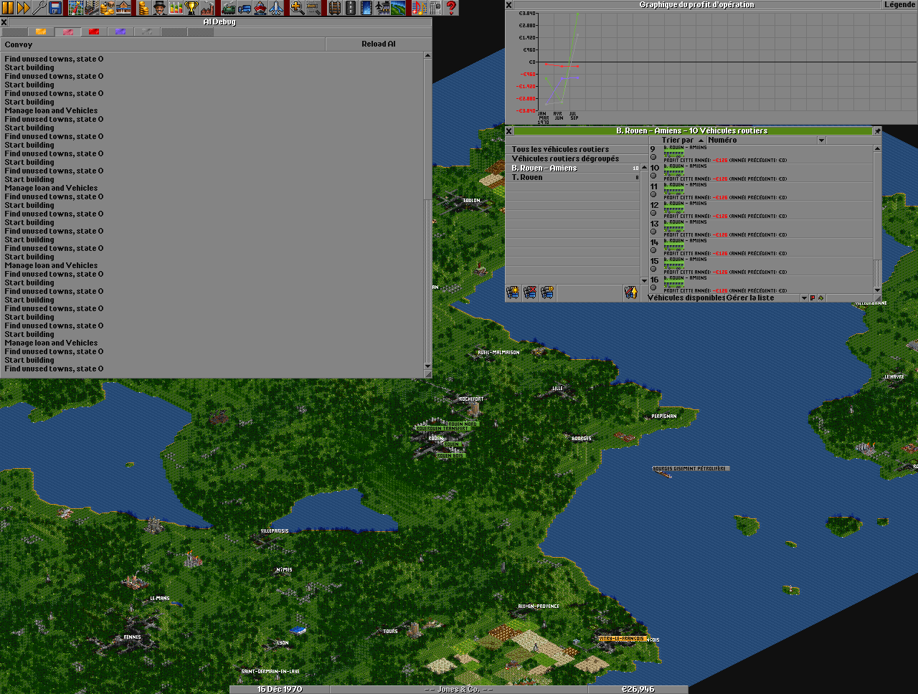The image size is (918, 694).
Task: Open railway construction track icon
Action: (334, 8)
